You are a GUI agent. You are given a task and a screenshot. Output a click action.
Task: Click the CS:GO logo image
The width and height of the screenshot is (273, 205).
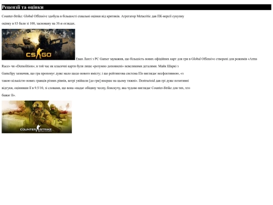coord(38,45)
